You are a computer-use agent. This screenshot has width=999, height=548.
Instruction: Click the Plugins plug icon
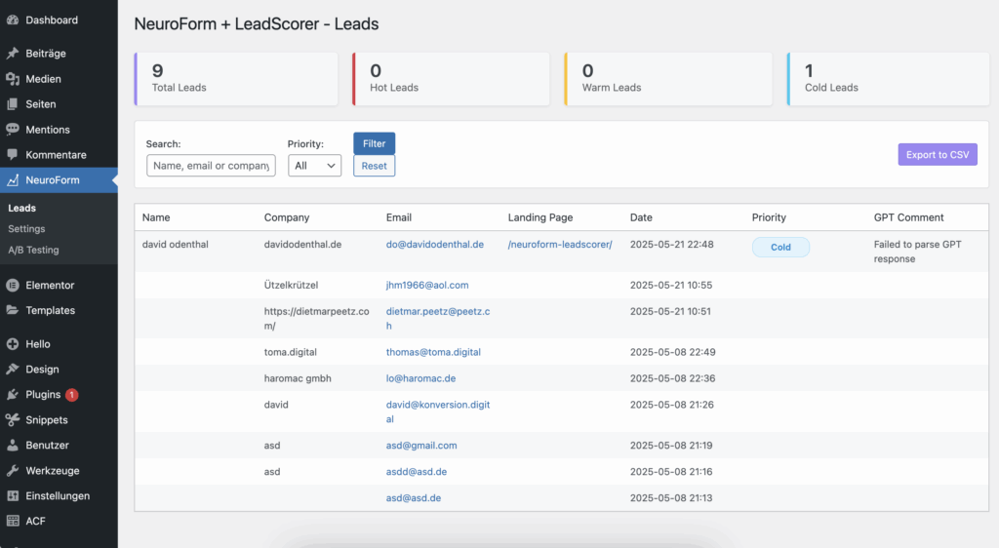tap(12, 395)
